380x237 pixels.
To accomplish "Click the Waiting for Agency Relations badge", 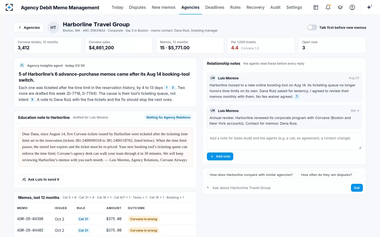I will 168,117.
